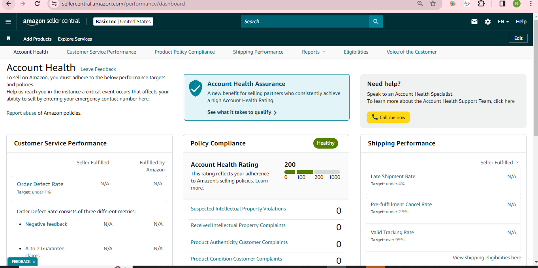The width and height of the screenshot is (538, 268).
Task: Click the Learn more link under Account Health Rating
Action: click(x=261, y=181)
